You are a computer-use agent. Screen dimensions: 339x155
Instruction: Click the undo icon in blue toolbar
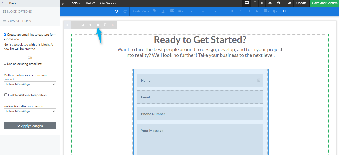[x=116, y=11]
